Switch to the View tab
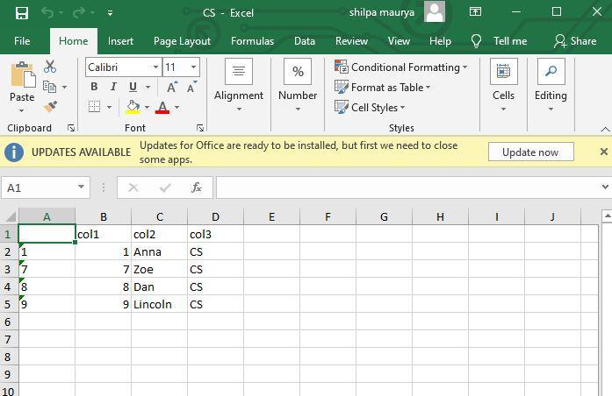612x396 pixels. click(x=399, y=41)
